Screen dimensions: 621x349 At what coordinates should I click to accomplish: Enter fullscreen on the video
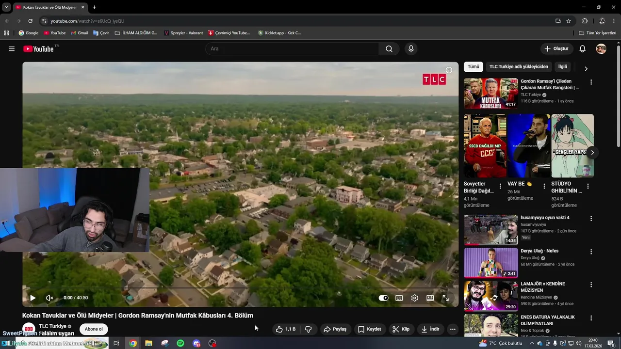445,298
